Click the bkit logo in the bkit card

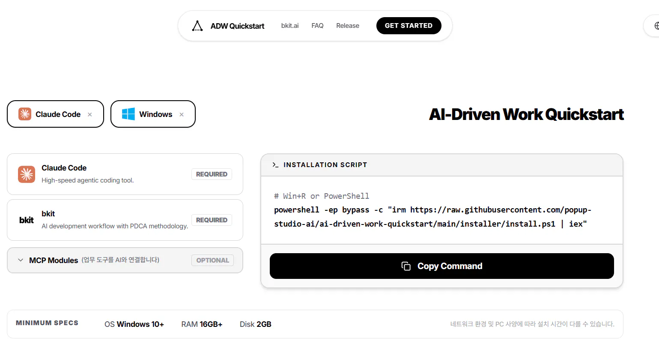27,220
